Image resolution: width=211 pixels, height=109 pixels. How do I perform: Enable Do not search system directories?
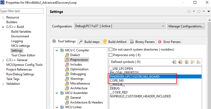111,49
